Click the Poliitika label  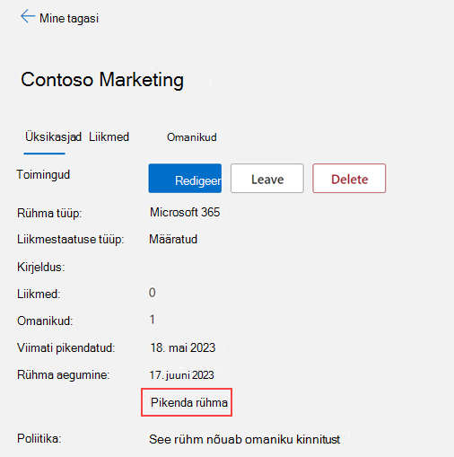(39, 439)
